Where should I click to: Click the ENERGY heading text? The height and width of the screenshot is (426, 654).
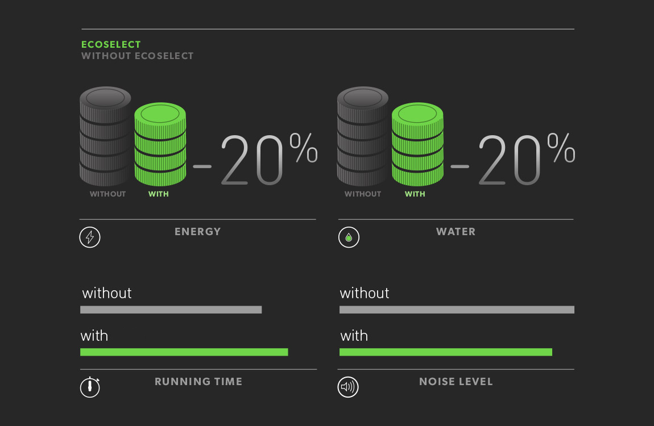point(197,232)
